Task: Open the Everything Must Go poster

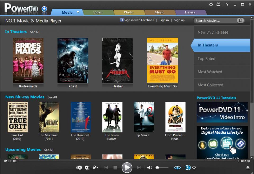Action: point(162,60)
